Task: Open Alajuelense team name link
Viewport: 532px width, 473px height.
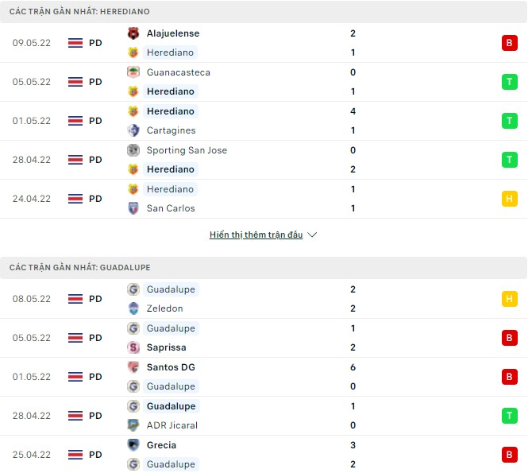Action: [172, 33]
